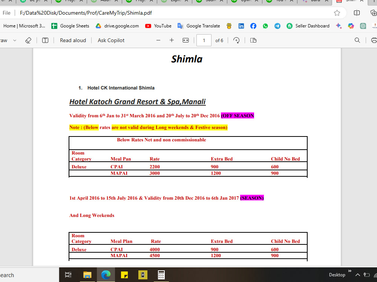Open the Google Sheets bookmark
377x282 pixels.
tap(70, 26)
